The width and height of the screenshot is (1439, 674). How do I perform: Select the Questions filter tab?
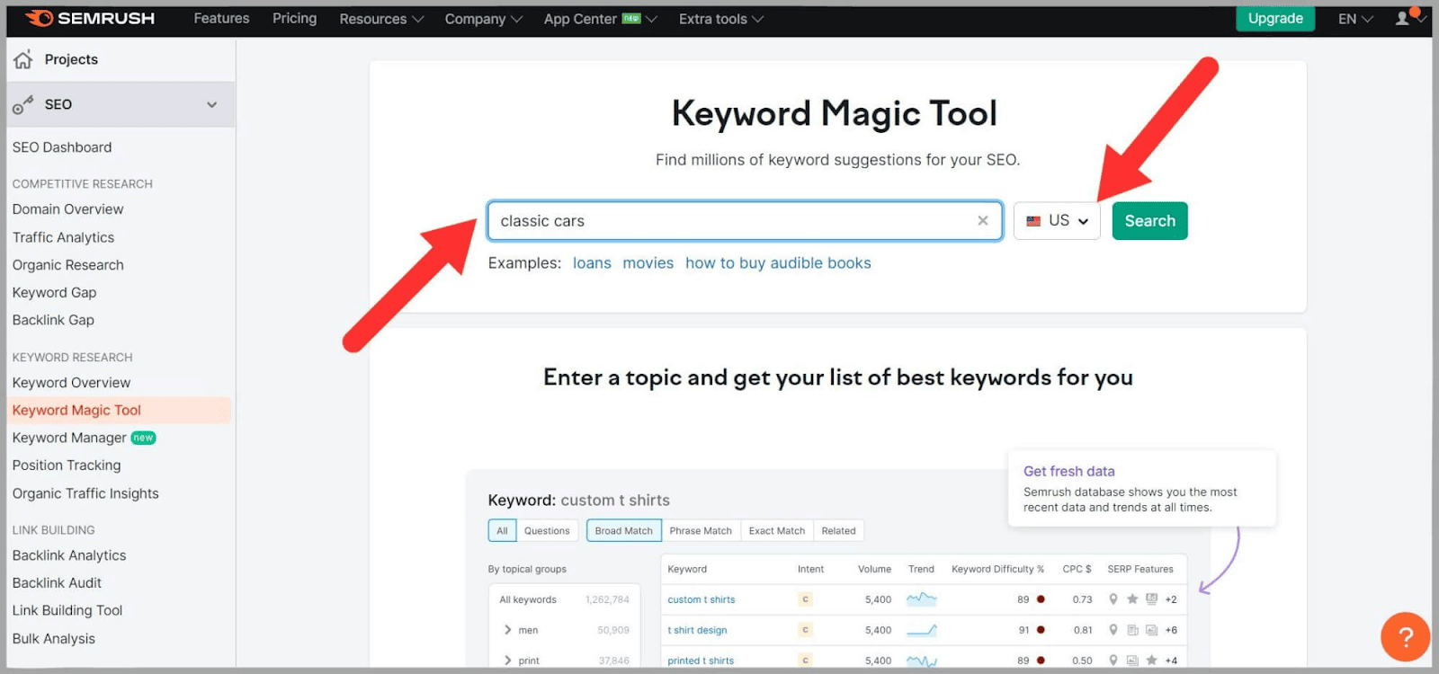pyautogui.click(x=547, y=530)
